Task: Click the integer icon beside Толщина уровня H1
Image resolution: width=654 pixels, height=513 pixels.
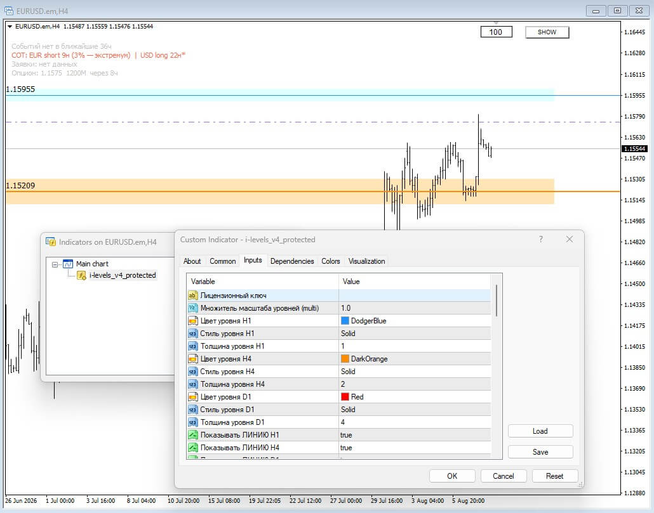Action: tap(192, 346)
